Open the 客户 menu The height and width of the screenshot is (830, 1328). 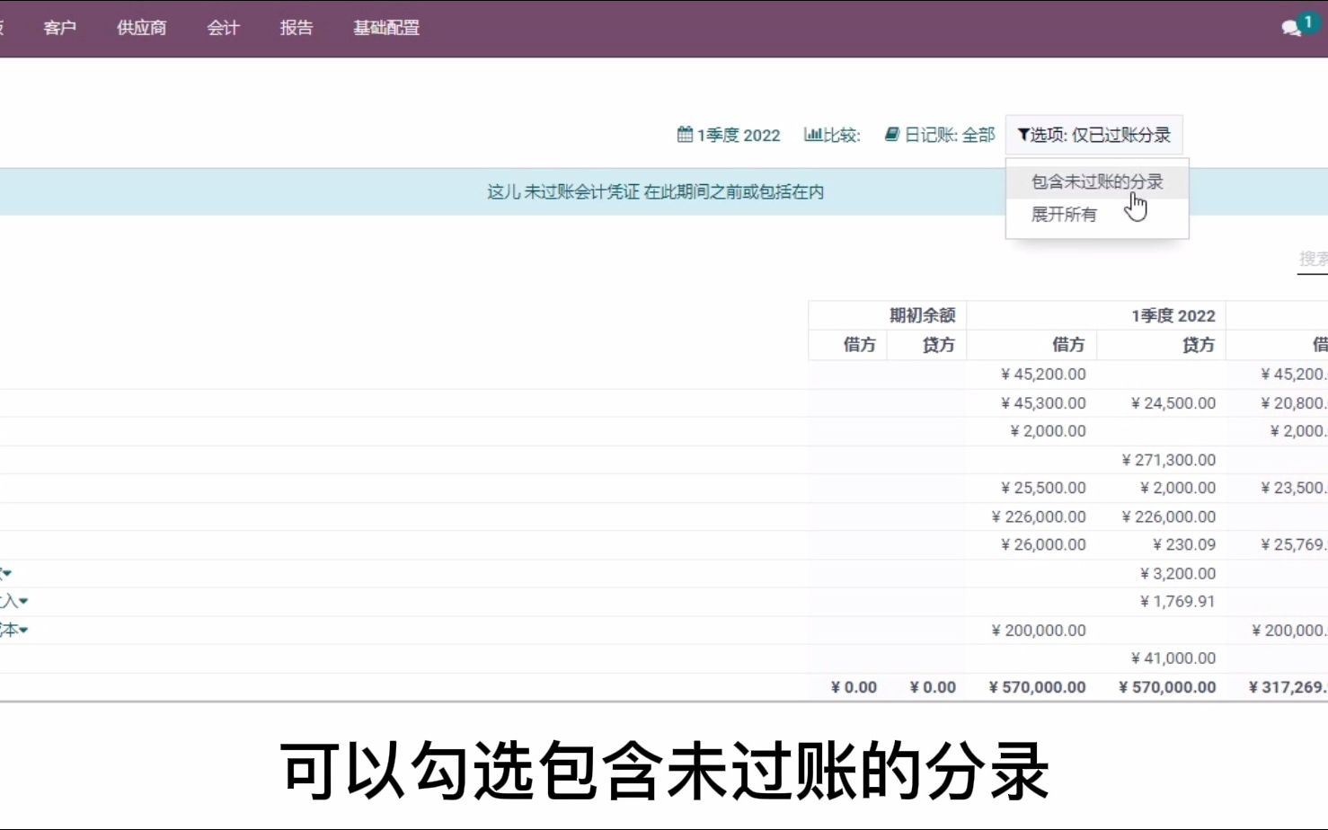[x=59, y=28]
